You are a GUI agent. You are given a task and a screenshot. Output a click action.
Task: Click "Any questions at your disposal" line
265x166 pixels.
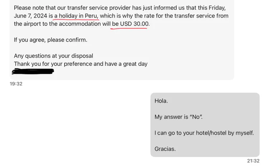point(53,56)
